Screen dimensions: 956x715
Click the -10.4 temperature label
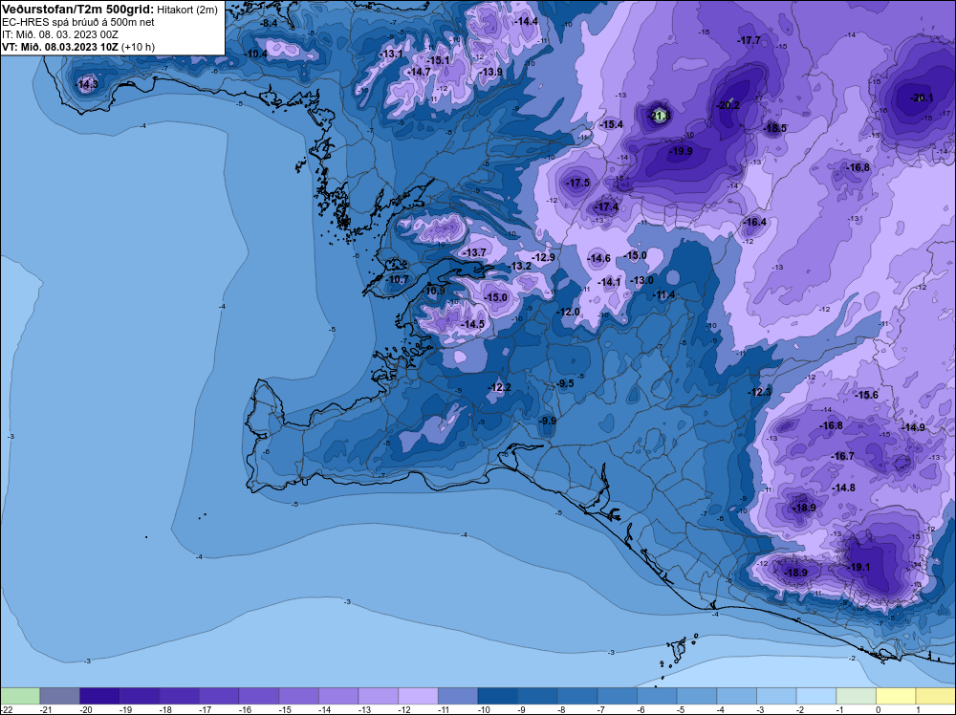tap(256, 54)
